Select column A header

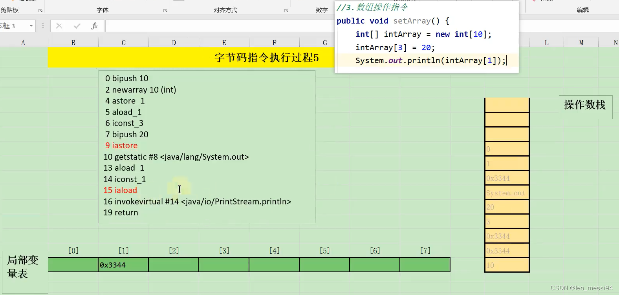23,42
